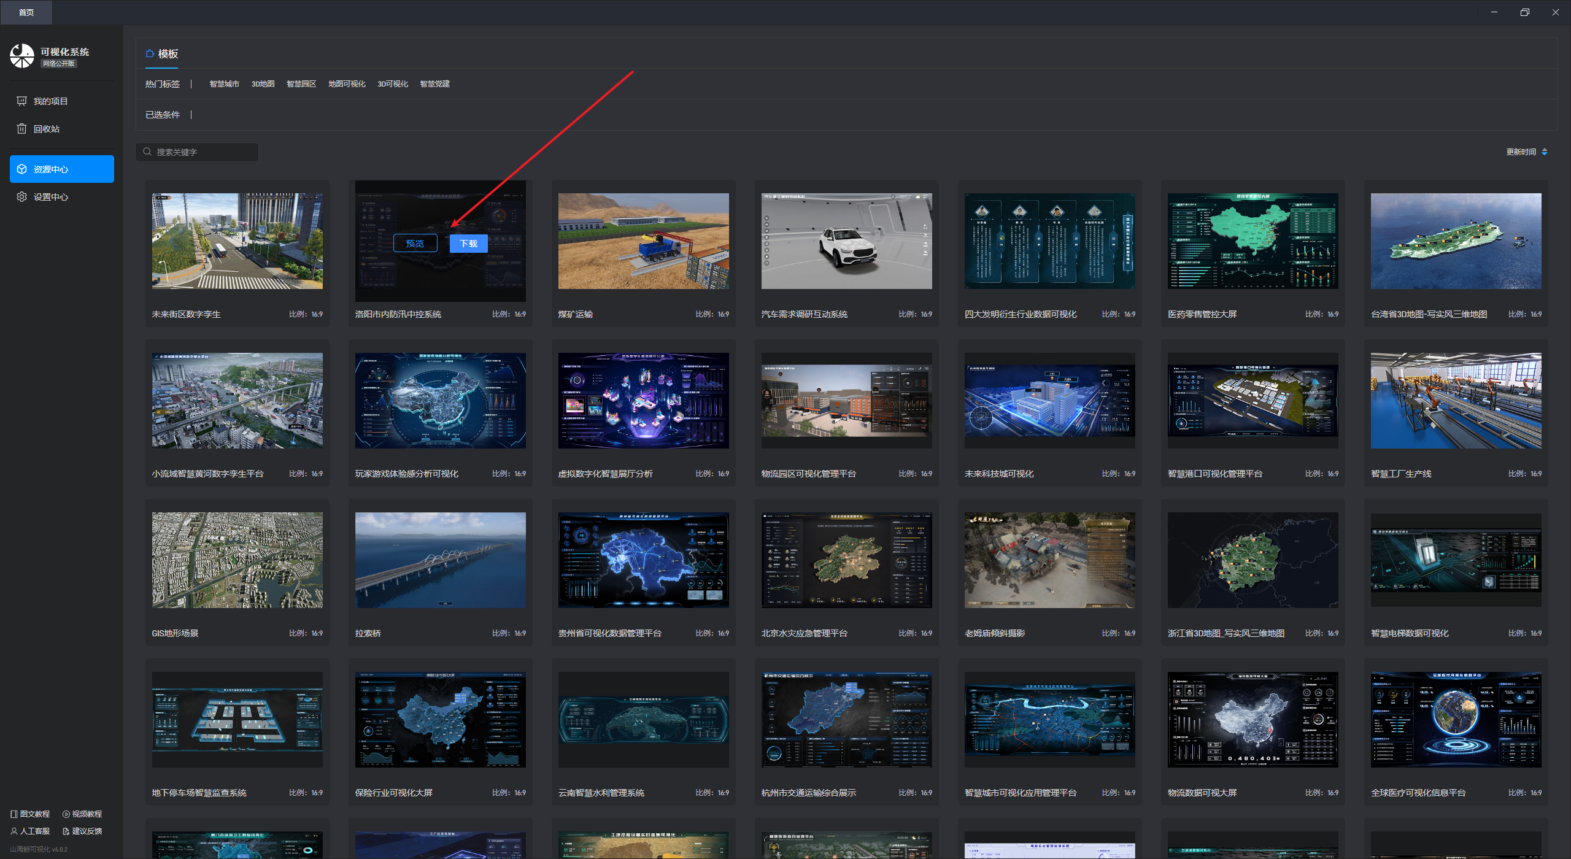This screenshot has height=859, width=1571.
Task: Click the 我的项目 sidebar icon
Action: coord(21,101)
